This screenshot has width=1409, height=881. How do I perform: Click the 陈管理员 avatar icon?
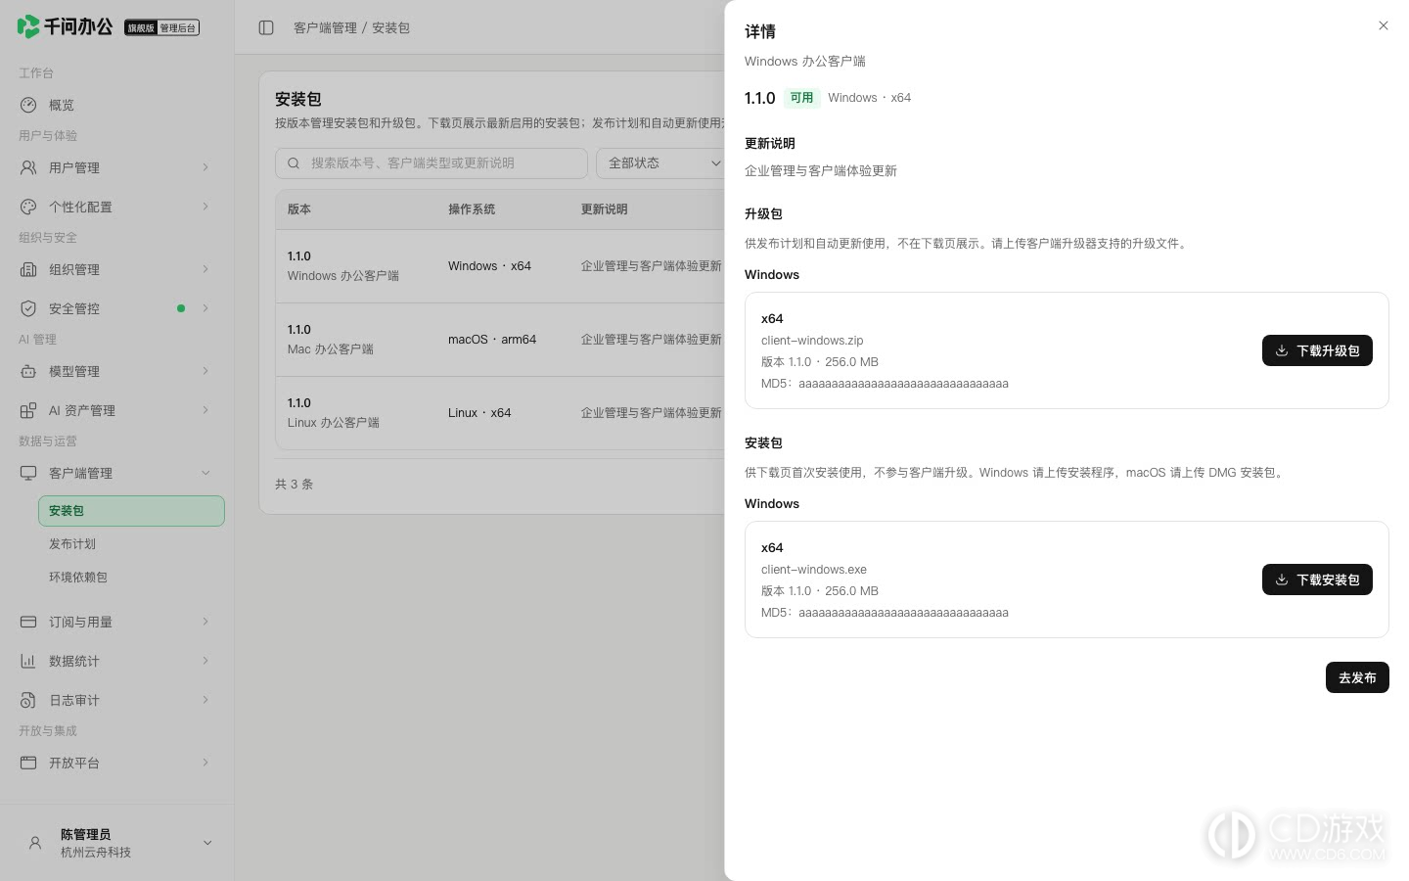pyautogui.click(x=35, y=843)
